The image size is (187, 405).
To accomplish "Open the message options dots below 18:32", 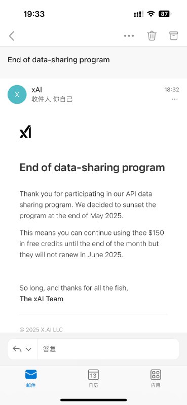I will pyautogui.click(x=175, y=99).
